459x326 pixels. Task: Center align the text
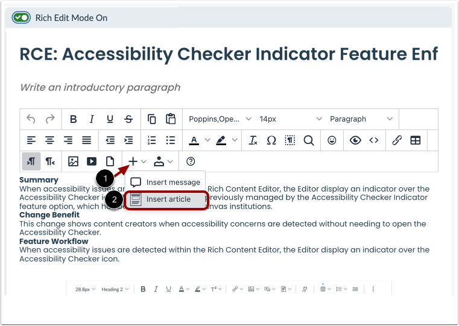[50, 140]
